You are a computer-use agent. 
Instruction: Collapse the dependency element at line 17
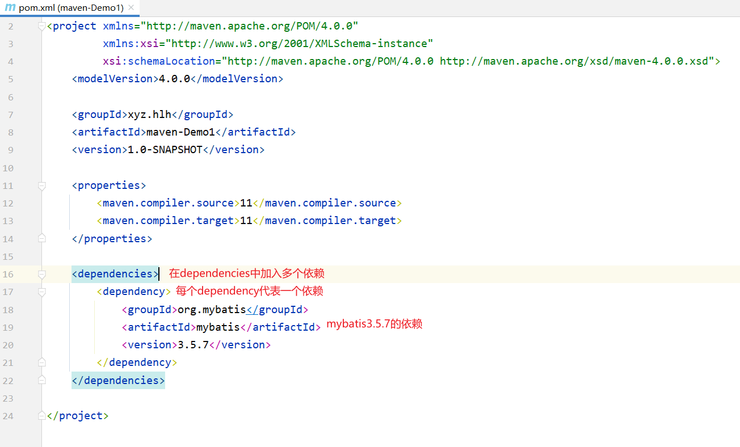[41, 292]
